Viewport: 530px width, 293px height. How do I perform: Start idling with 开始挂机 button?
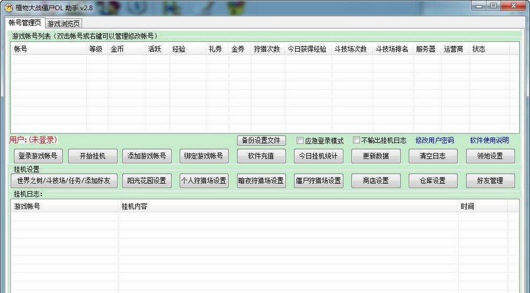pyautogui.click(x=92, y=156)
